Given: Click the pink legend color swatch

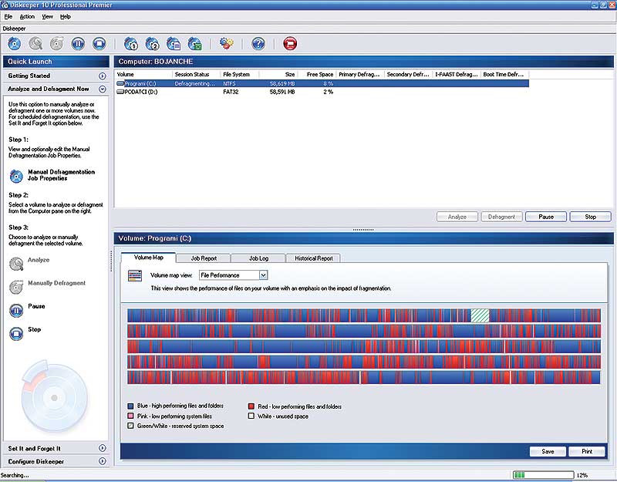Looking at the screenshot, I should (130, 416).
